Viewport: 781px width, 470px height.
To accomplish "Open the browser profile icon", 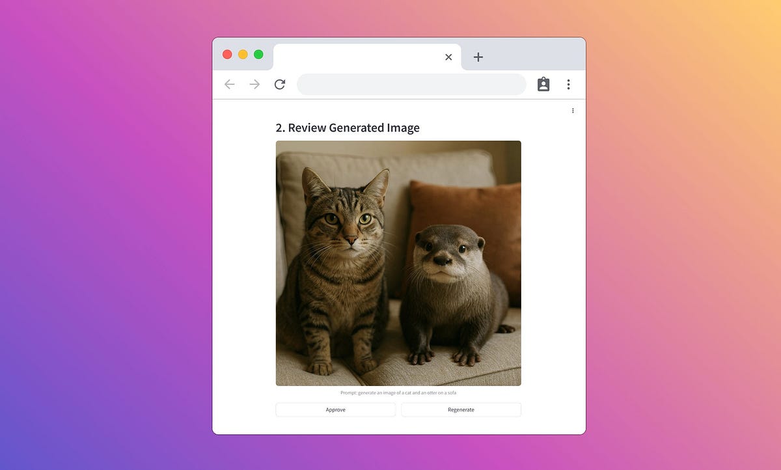I will click(x=543, y=84).
